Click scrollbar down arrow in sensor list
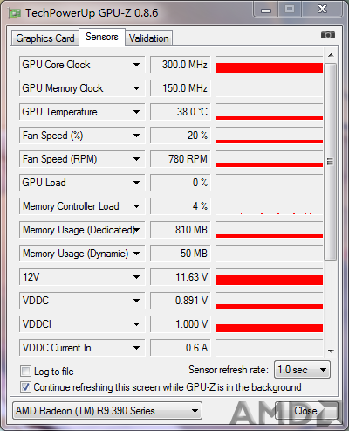Viewport: 349px width, 431px height. [331, 351]
